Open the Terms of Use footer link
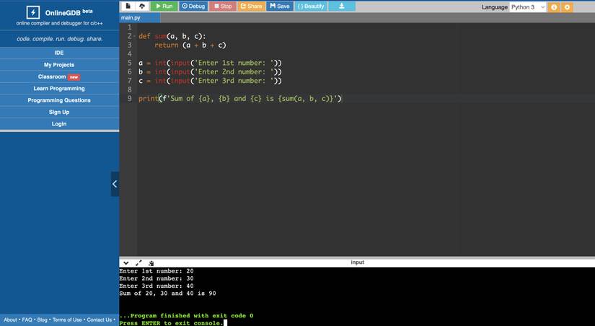 pyautogui.click(x=67, y=320)
